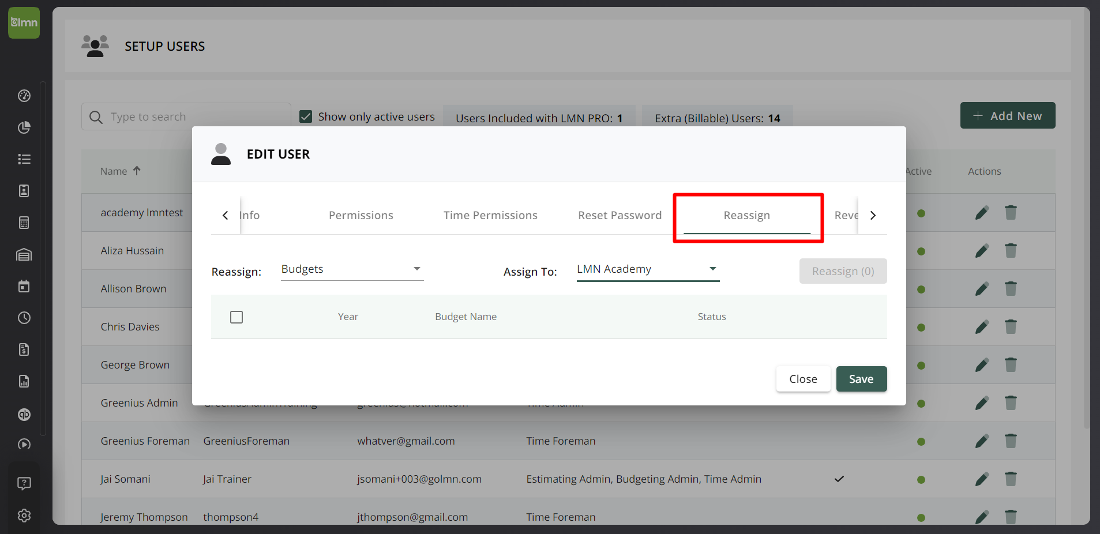The width and height of the screenshot is (1100, 534).
Task: Open the invoice document icon in sidebar
Action: coord(23,349)
